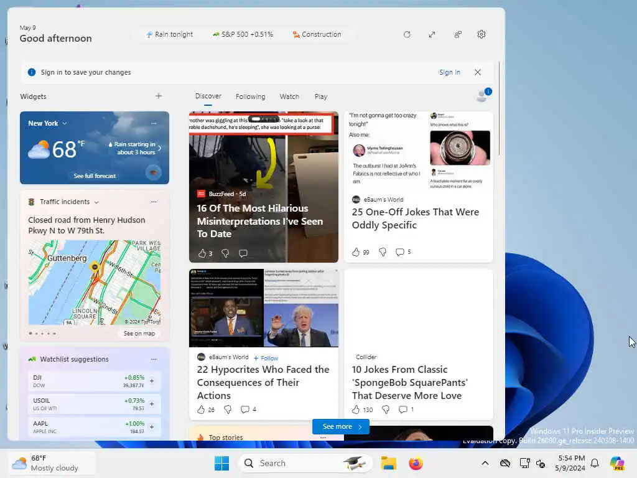Click traffic widget page indicator dots
Screen dimensions: 637x478
point(42,334)
